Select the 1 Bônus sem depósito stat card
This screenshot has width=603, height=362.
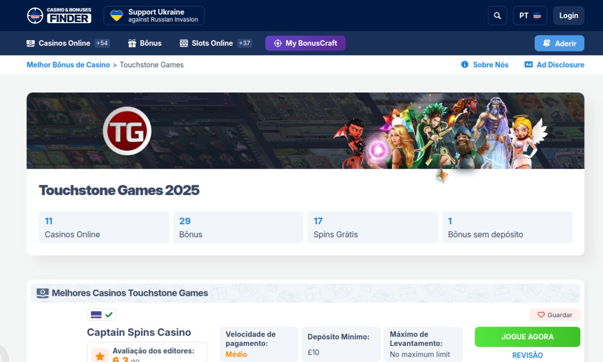[507, 227]
